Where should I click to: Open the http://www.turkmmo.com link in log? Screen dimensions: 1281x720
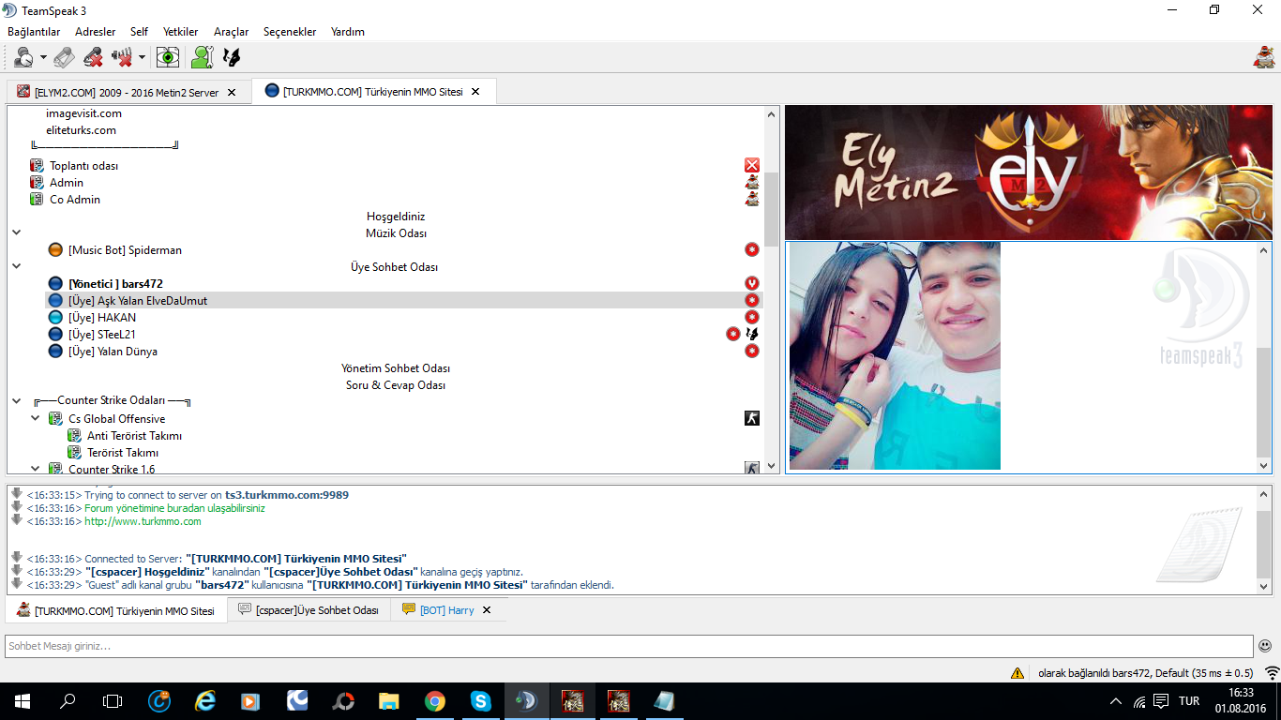point(143,521)
